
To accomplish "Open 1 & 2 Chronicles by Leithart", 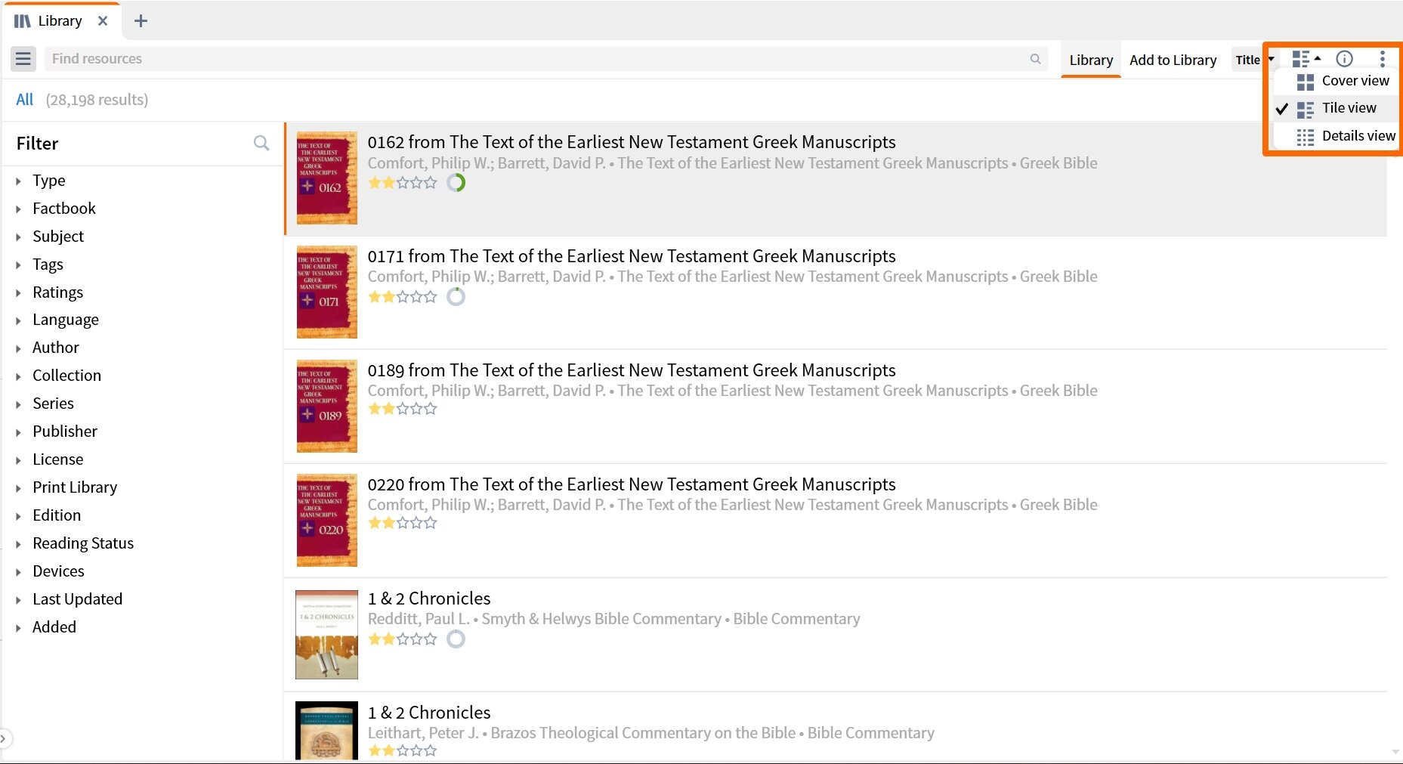I will [x=429, y=713].
